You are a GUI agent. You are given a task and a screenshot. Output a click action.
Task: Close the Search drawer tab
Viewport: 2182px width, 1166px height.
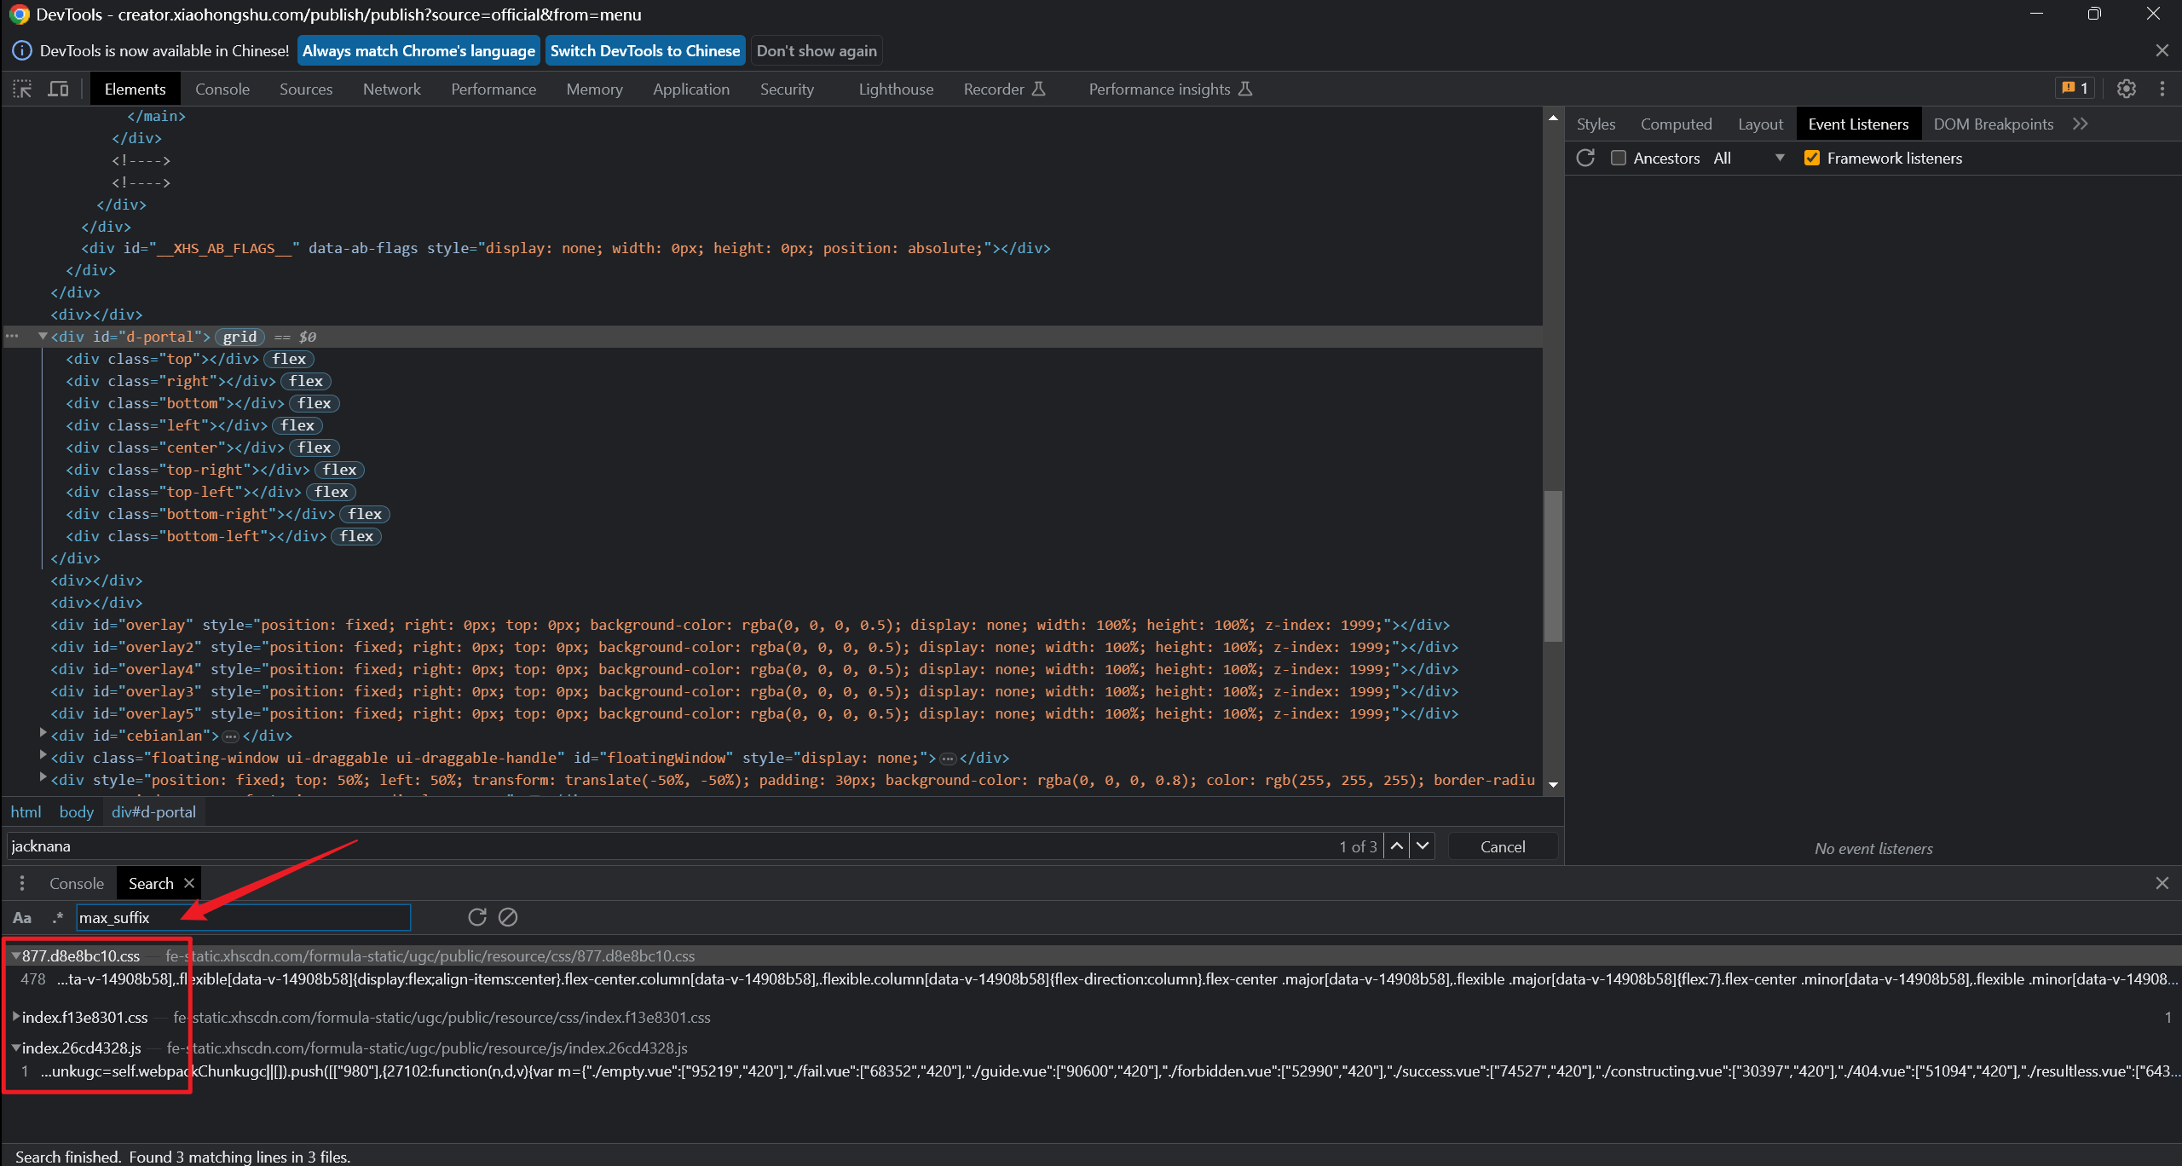(x=189, y=883)
